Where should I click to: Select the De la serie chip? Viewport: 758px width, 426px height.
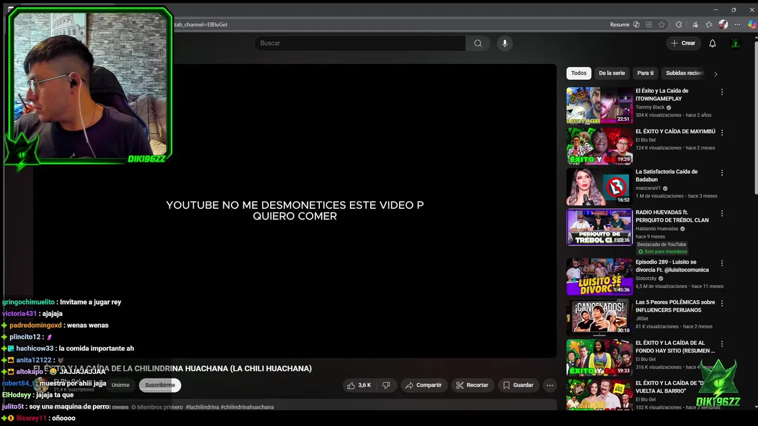tap(612, 73)
